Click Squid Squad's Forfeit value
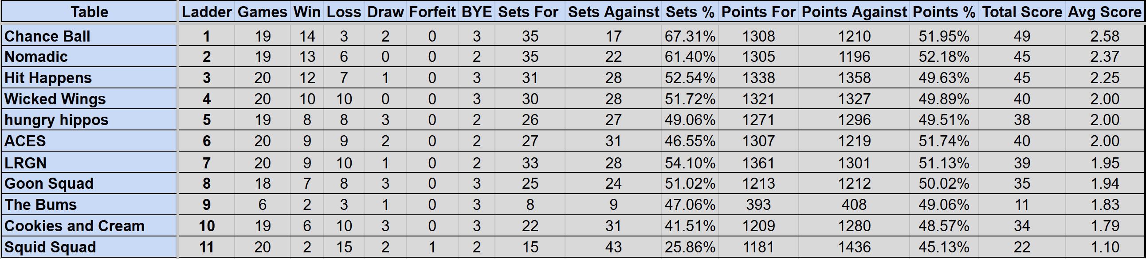Image resolution: width=1146 pixels, height=259 pixels. pyautogui.click(x=432, y=247)
